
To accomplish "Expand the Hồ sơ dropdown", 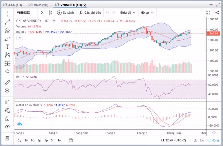I will [147, 13].
